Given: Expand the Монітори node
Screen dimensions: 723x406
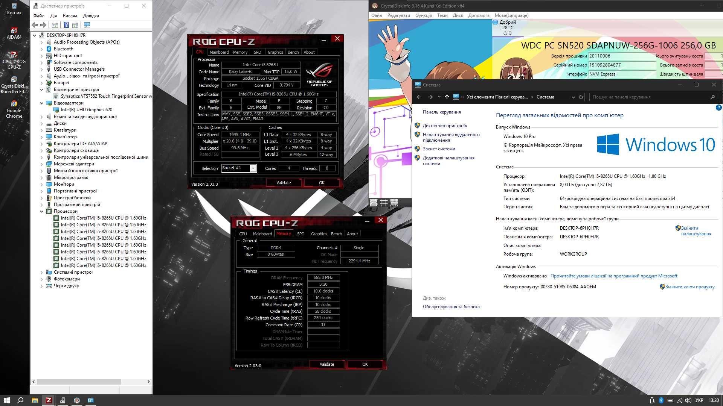Looking at the screenshot, I should 42,184.
